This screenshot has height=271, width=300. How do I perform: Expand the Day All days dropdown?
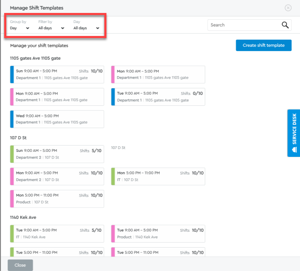[x=86, y=28]
